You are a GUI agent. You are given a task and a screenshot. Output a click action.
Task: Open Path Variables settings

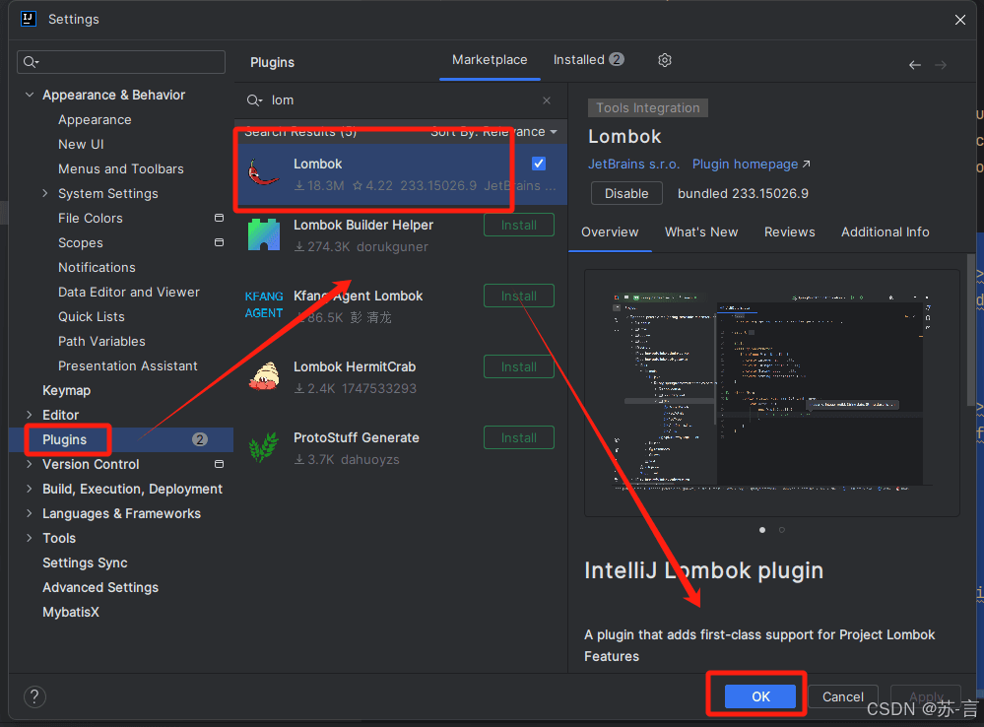pos(101,341)
